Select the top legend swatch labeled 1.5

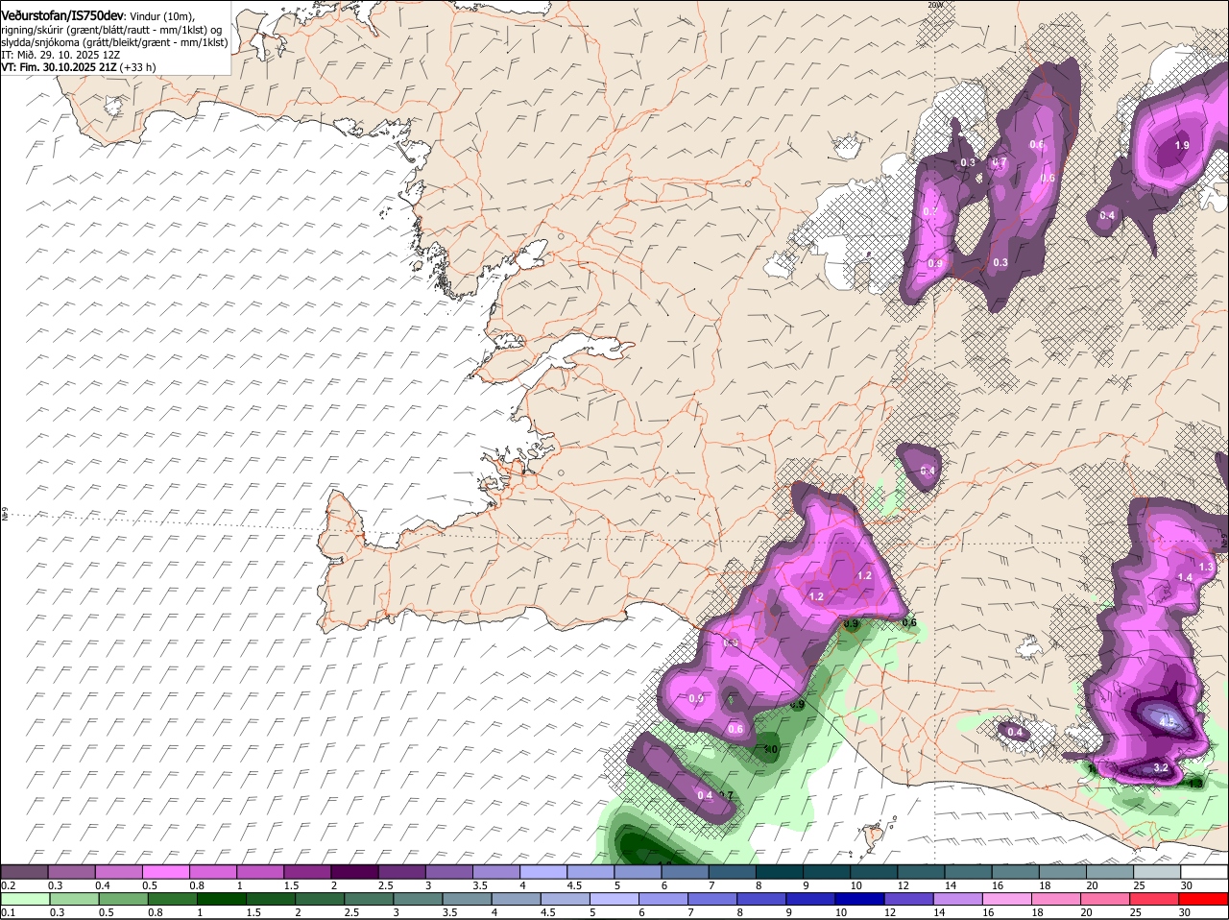308,871
